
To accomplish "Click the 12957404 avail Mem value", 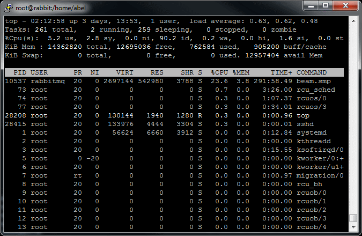I will tap(262, 55).
